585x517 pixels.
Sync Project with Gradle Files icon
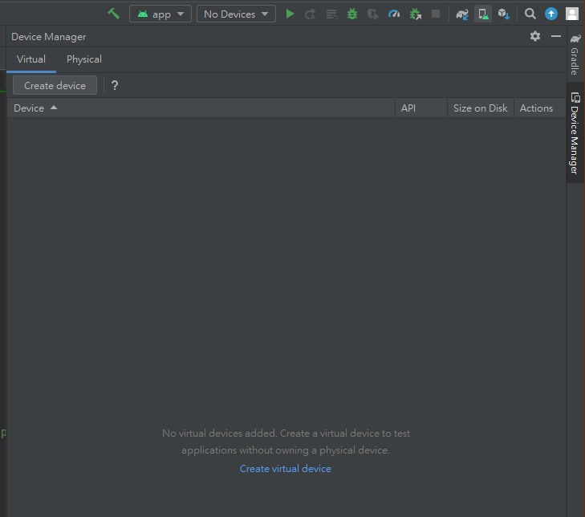pyautogui.click(x=462, y=14)
